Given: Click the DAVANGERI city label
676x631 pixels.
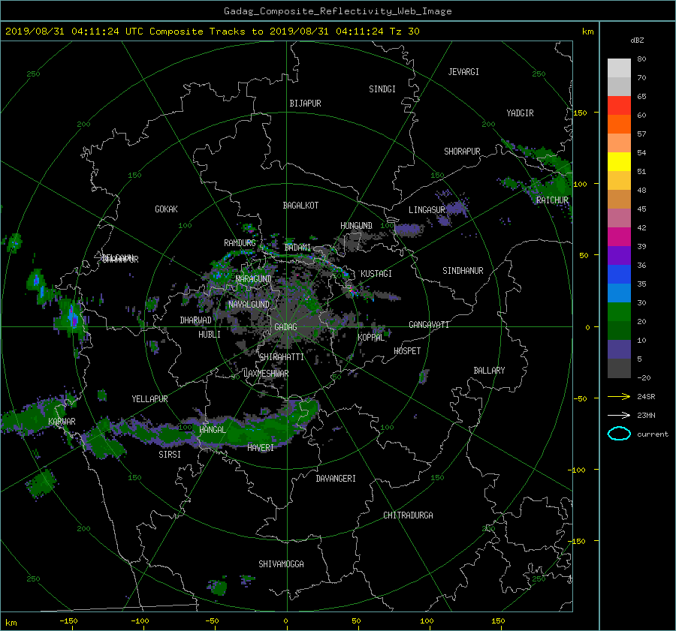Looking at the screenshot, I should pos(336,479).
